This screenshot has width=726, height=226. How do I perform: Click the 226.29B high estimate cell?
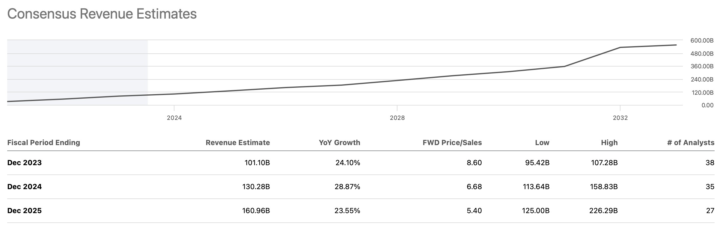(x=603, y=211)
